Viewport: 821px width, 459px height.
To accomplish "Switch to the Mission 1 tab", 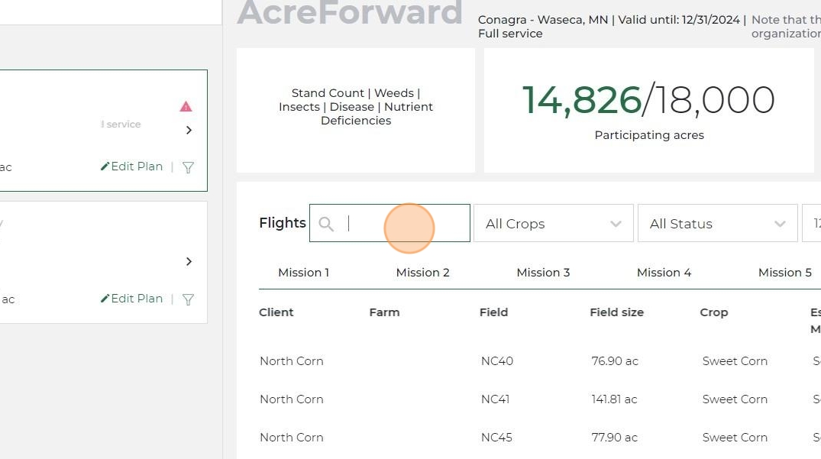I will coord(303,273).
